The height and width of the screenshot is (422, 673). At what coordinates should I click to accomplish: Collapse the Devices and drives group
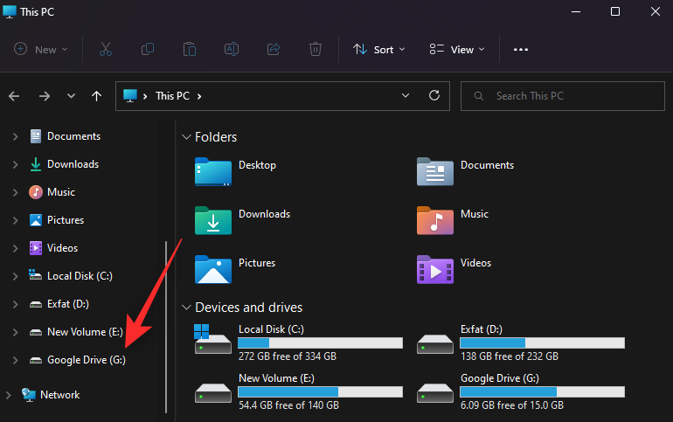tap(186, 308)
